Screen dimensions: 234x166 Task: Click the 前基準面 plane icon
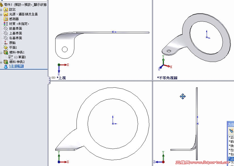click(x=6, y=29)
